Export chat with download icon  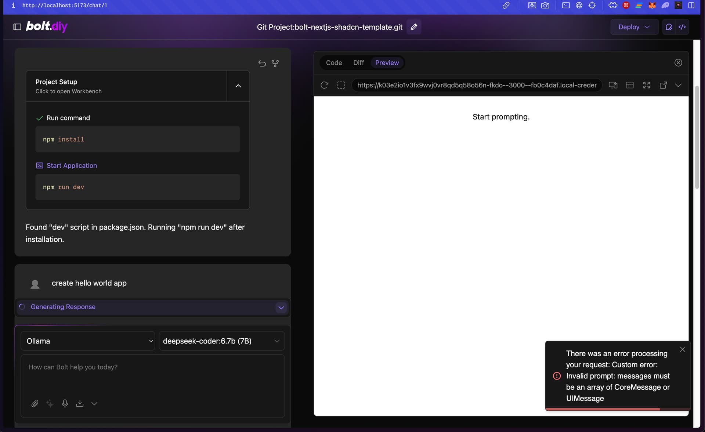coord(80,403)
